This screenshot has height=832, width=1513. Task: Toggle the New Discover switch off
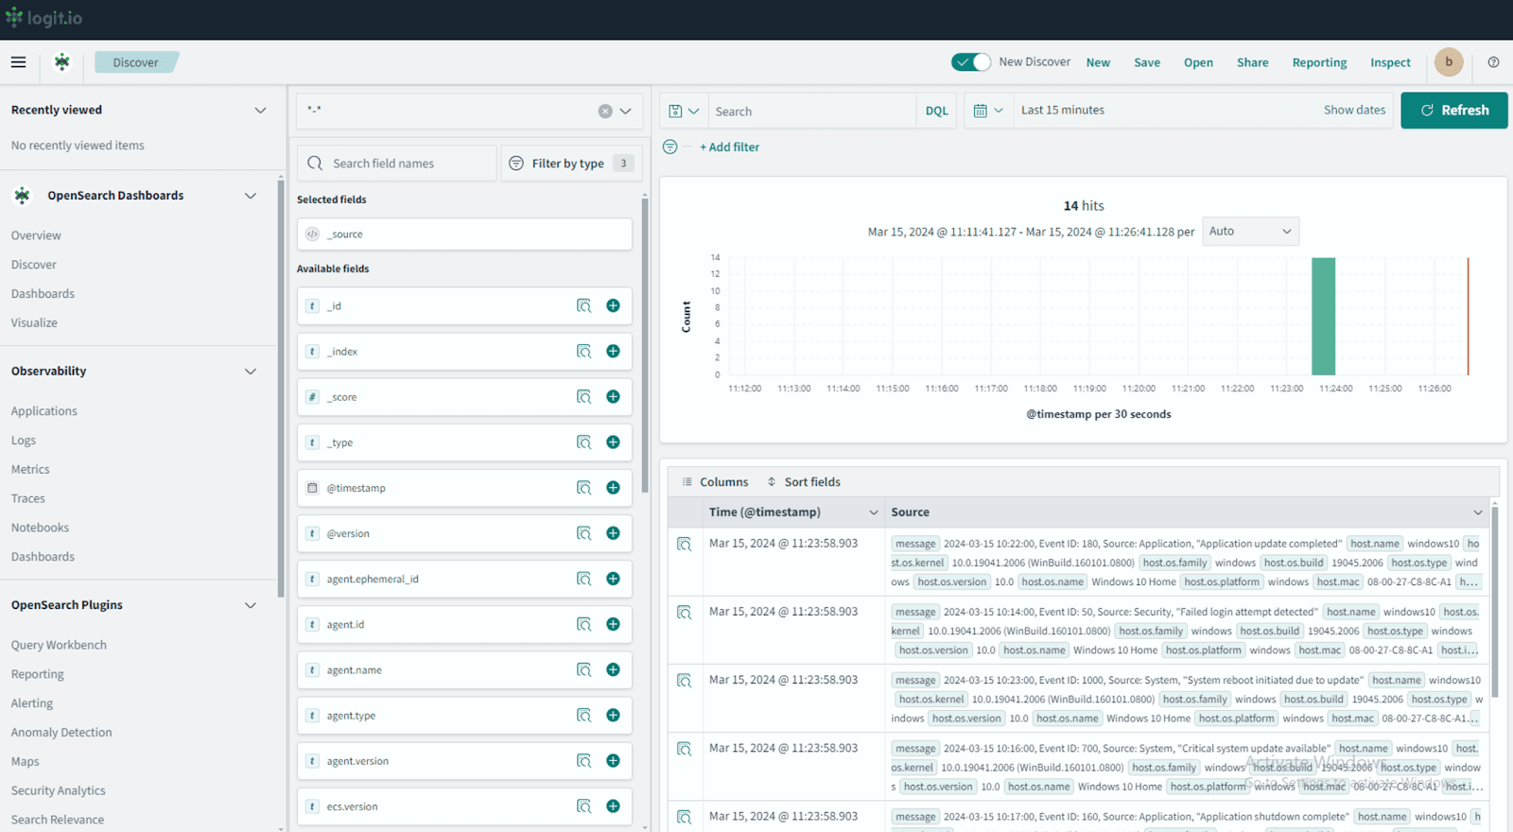coord(970,62)
